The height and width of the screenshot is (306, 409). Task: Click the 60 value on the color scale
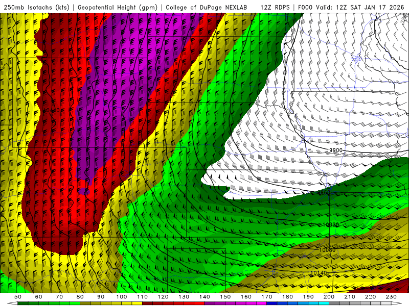click(38, 297)
